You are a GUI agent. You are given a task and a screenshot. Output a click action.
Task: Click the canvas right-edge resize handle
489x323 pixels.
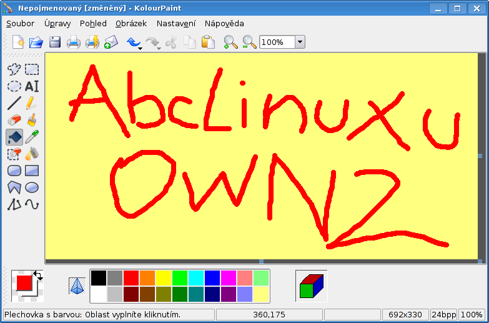480,156
